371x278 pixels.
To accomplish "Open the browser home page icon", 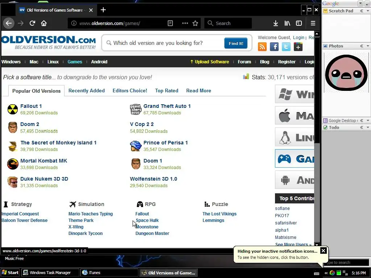I will [44, 23].
